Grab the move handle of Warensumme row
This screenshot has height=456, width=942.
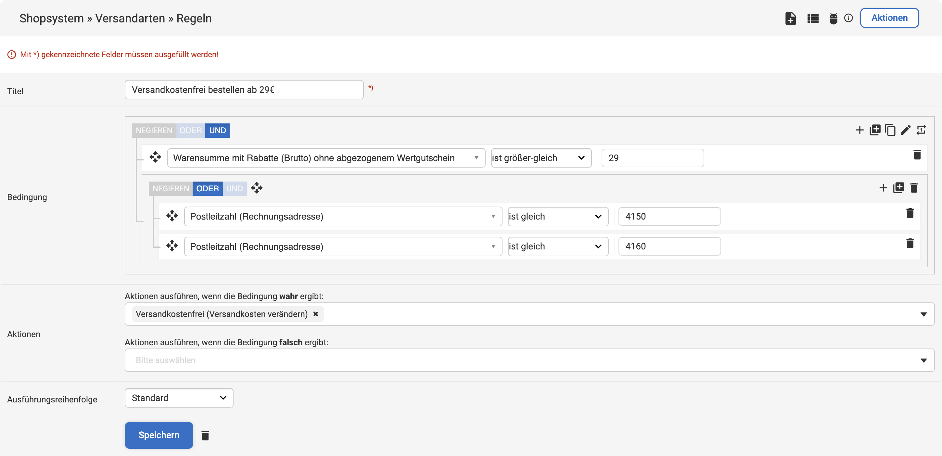tap(155, 157)
